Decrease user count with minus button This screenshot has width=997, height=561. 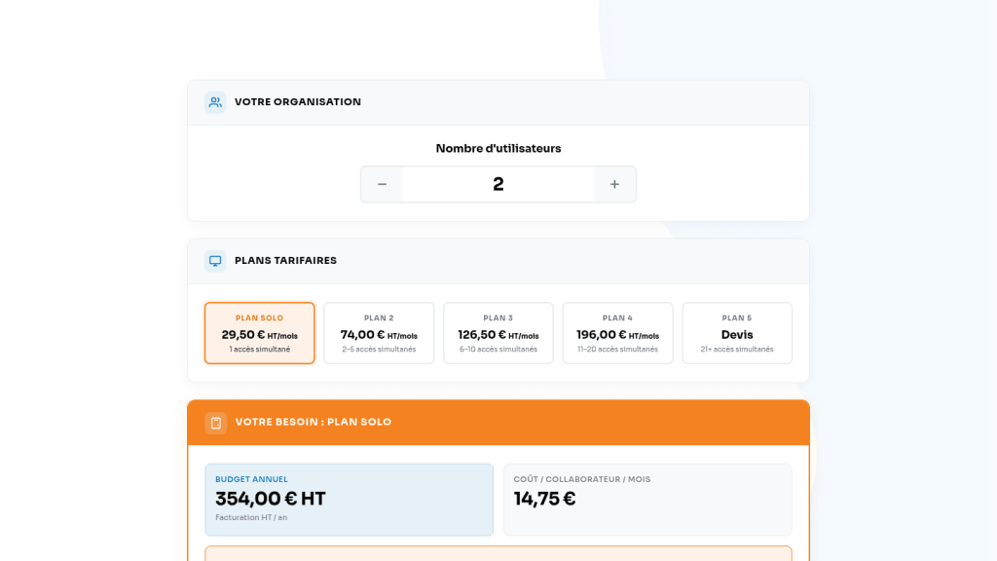point(382,184)
